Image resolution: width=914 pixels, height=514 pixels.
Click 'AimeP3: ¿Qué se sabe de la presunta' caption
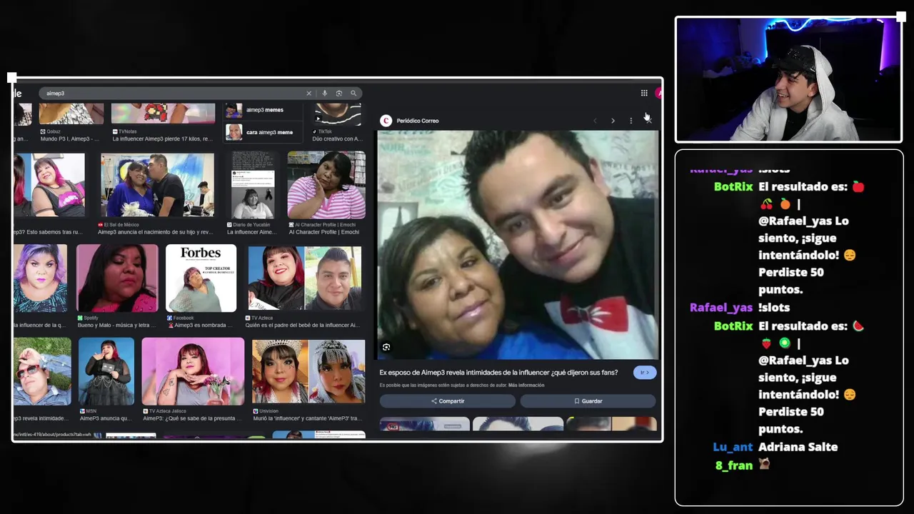point(194,418)
